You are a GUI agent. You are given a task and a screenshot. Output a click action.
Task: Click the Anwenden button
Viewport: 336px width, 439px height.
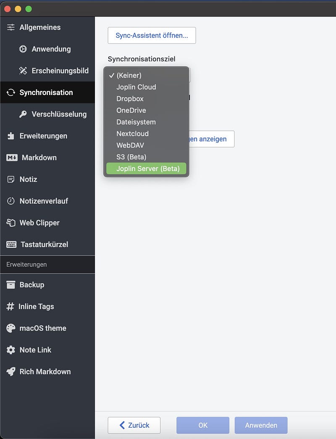coord(261,425)
